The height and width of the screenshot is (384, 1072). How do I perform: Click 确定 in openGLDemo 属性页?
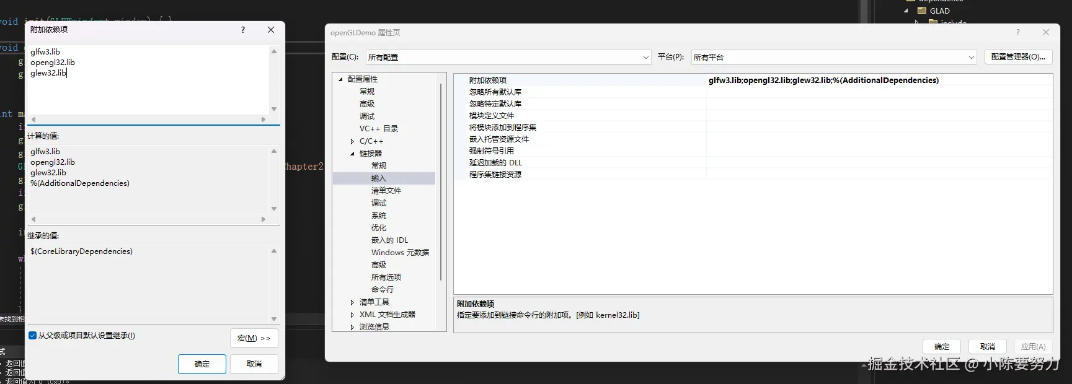coord(942,347)
